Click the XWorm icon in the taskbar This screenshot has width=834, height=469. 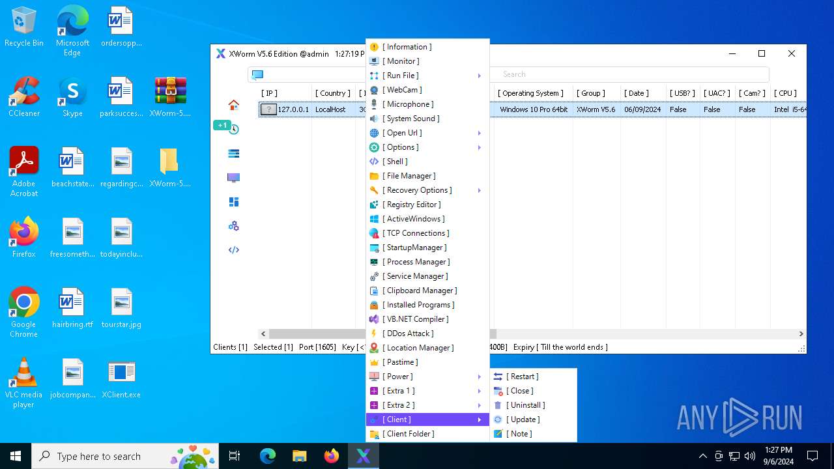(x=364, y=456)
